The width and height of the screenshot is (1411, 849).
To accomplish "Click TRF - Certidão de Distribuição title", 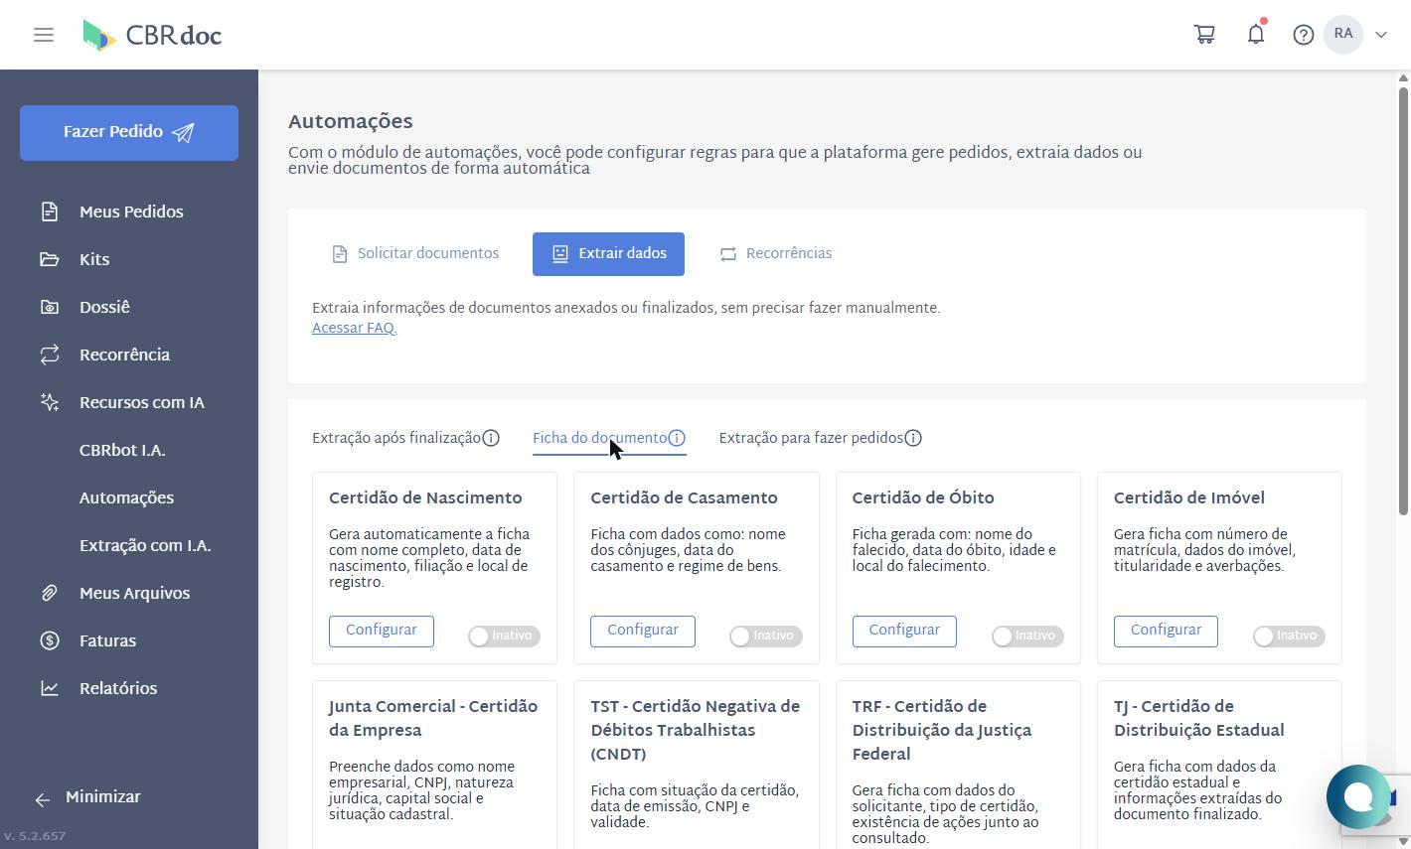I will (x=942, y=731).
